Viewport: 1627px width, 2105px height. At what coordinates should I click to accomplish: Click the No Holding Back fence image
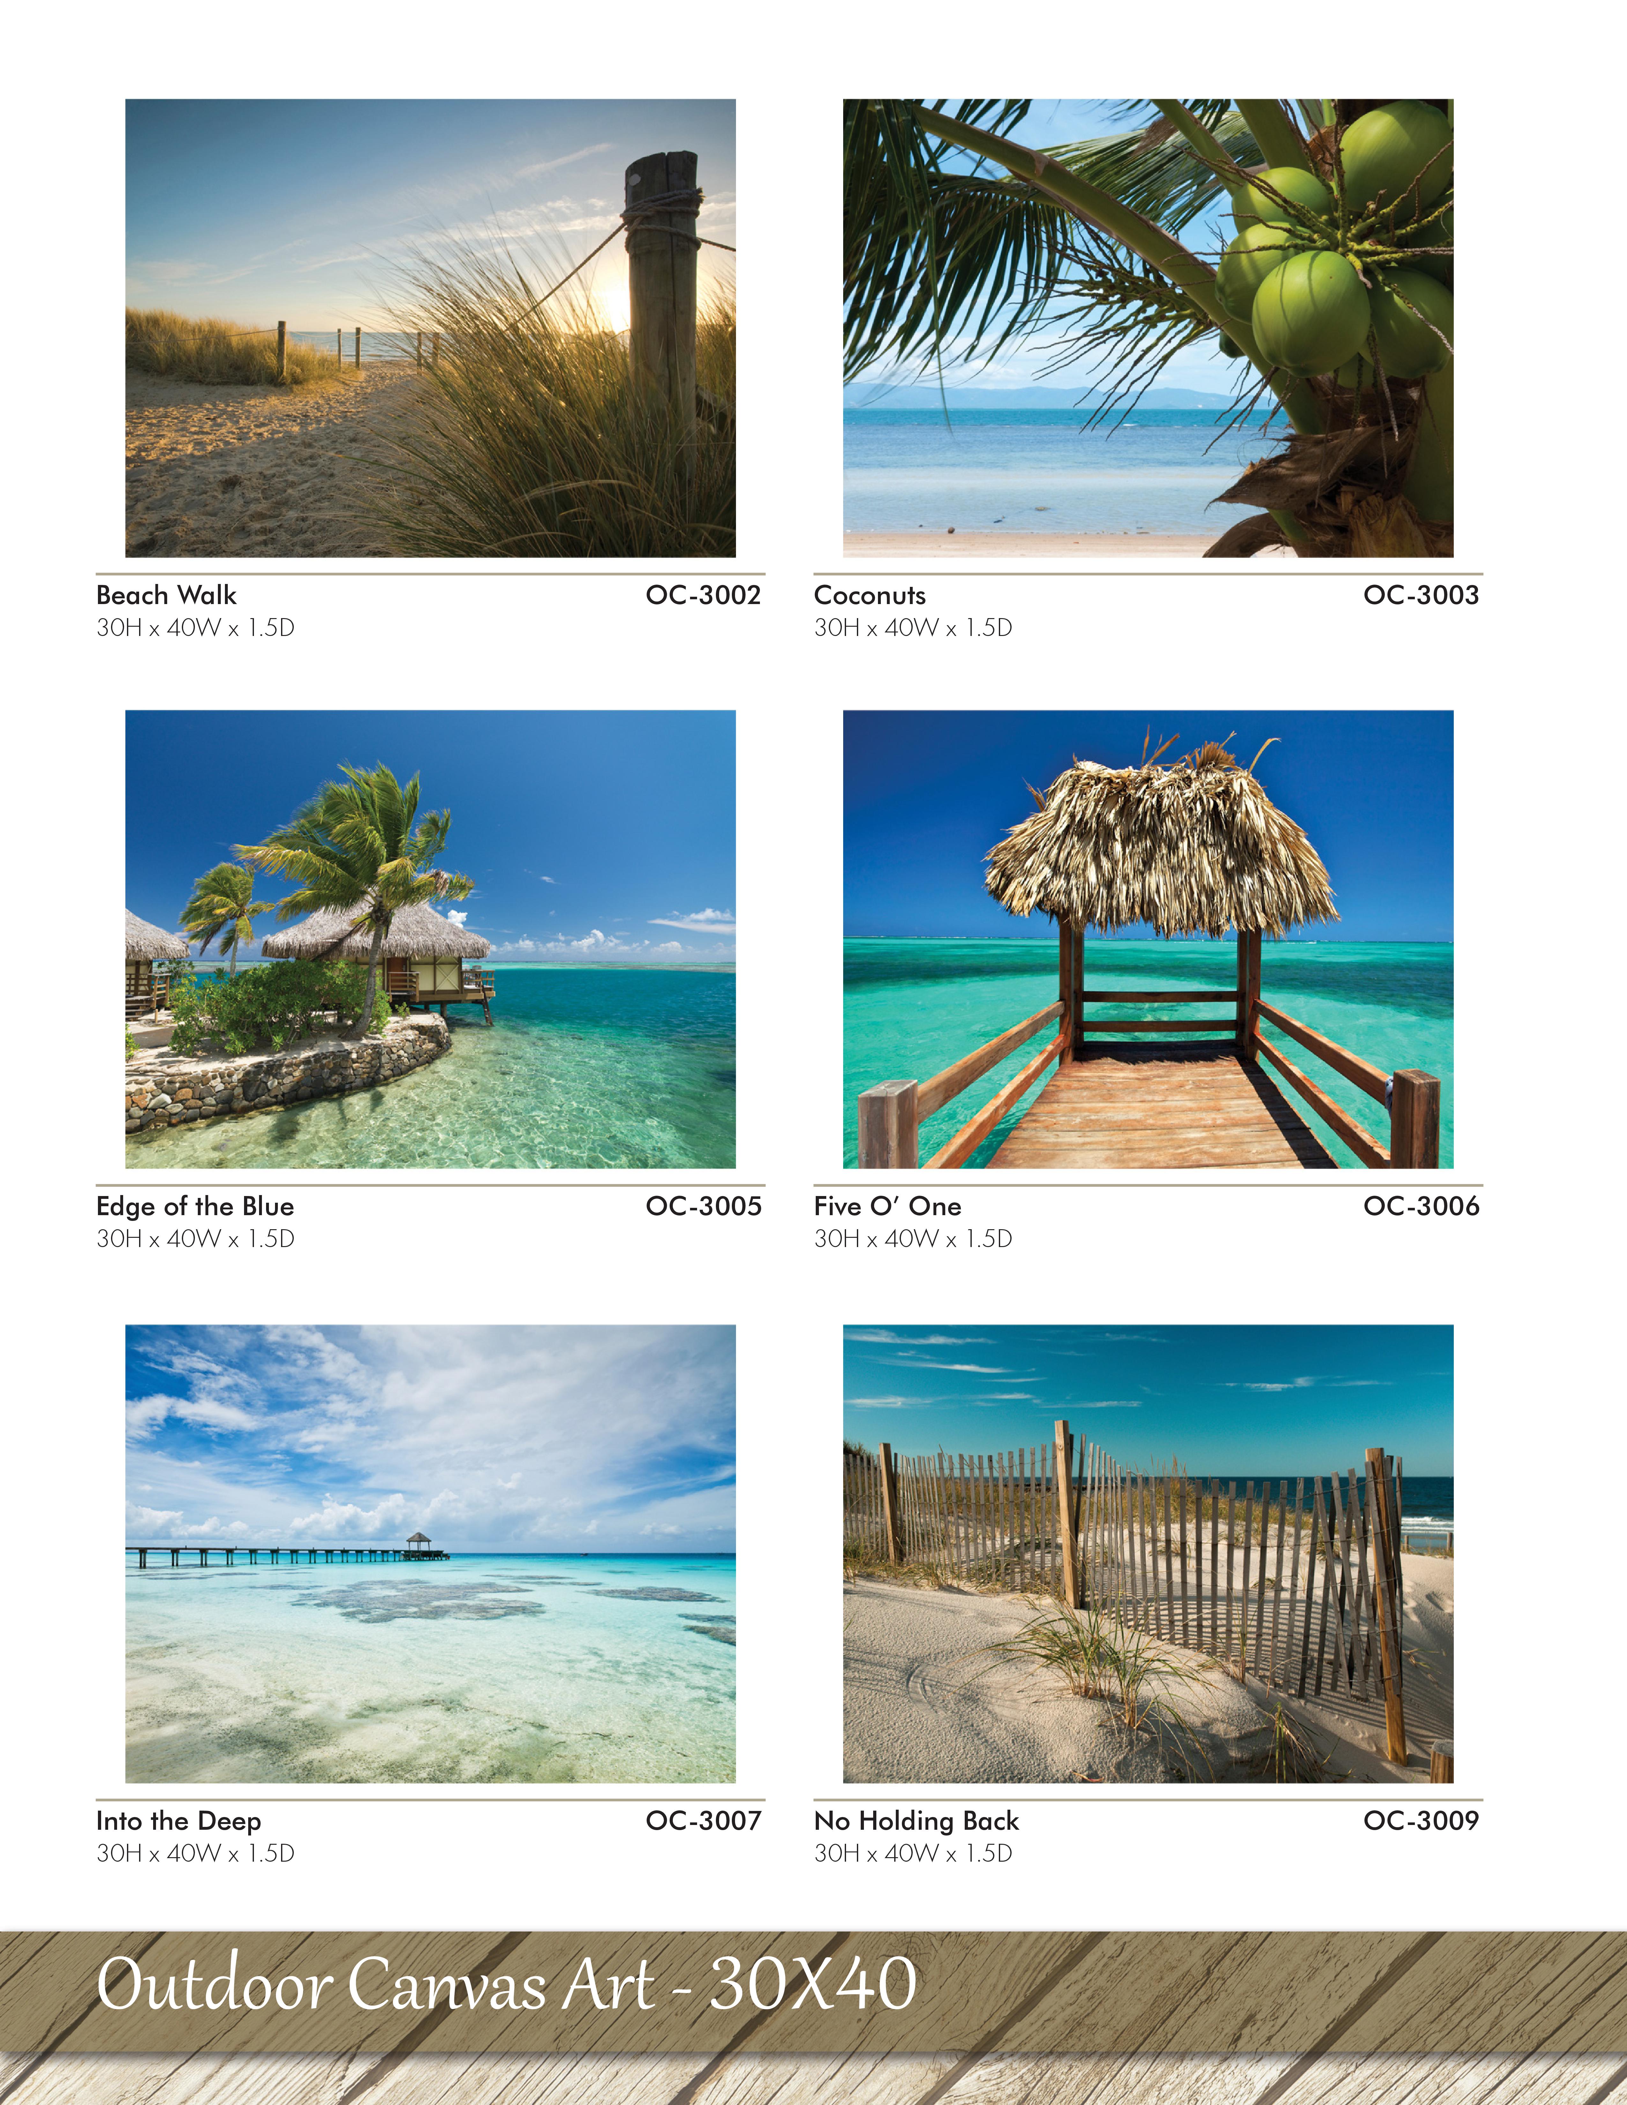[1148, 1554]
